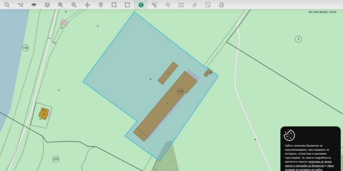Viewport: 343px width, 171px height.
Task: Select the location pin tool
Action: tap(101, 5)
